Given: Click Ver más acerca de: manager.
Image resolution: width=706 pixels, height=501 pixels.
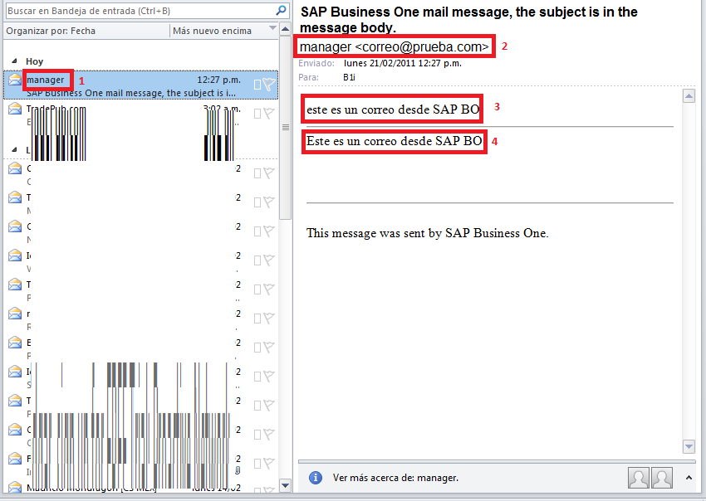Looking at the screenshot, I should point(395,478).
